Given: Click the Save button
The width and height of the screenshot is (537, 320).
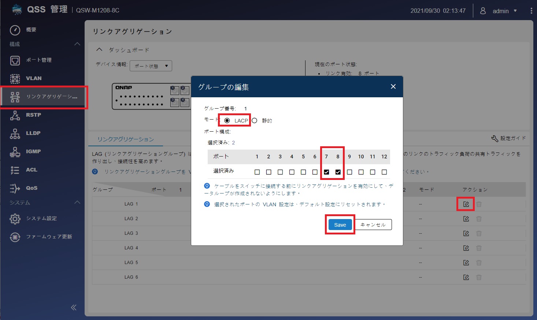Looking at the screenshot, I should tap(340, 225).
